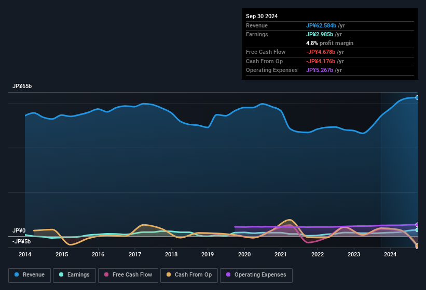Click the 2016 x-axis label

coord(98,254)
